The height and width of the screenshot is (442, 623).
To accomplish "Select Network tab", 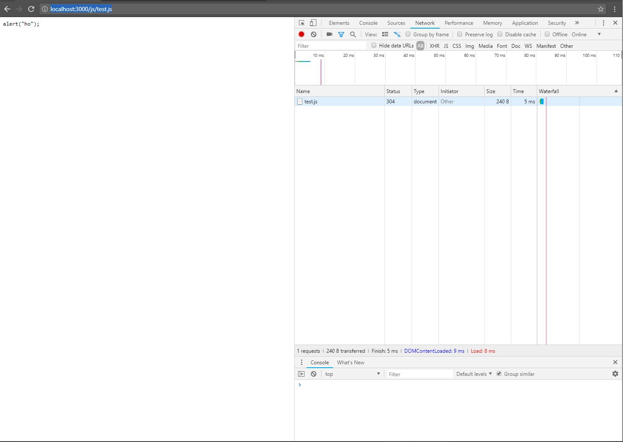I will (425, 23).
